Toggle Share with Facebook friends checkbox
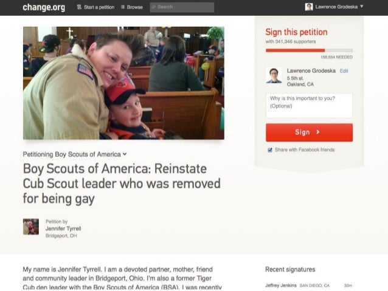The image size is (388, 291). pyautogui.click(x=270, y=150)
